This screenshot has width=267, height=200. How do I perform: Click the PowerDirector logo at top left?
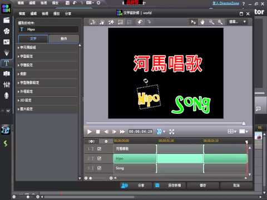(6, 8)
